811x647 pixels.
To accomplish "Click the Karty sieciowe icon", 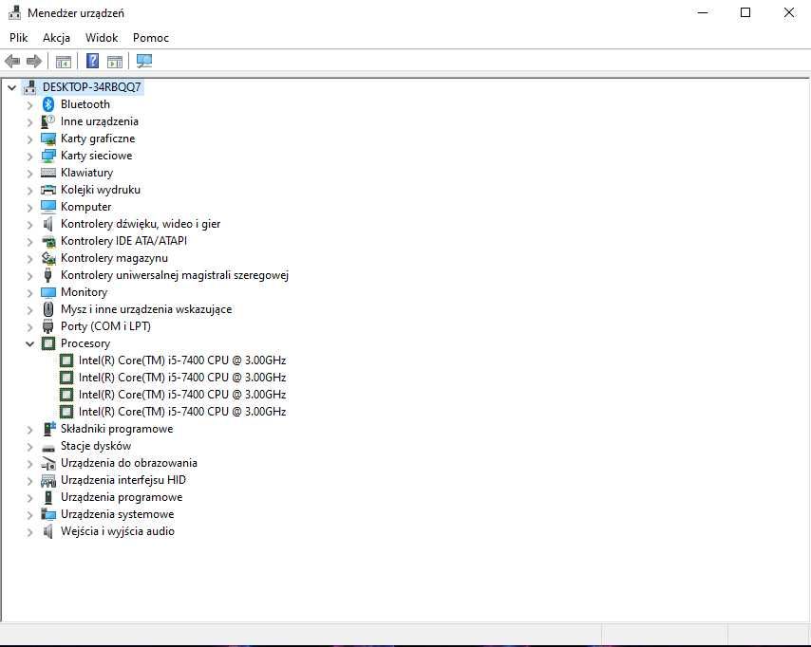I will point(48,156).
